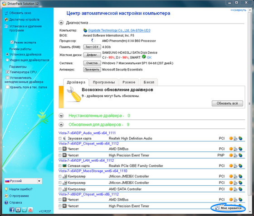This screenshot has width=254, height=216.
Task: Disable the Температура CPU checkbox
Action: click(x=7, y=72)
